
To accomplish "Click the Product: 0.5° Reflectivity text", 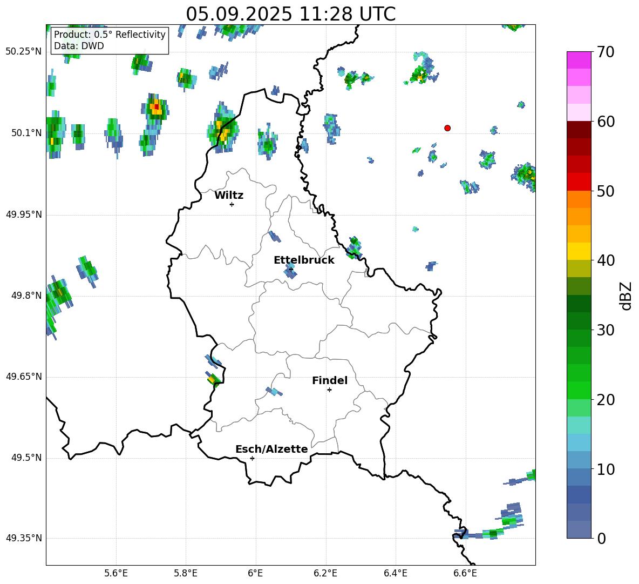I will tap(110, 35).
